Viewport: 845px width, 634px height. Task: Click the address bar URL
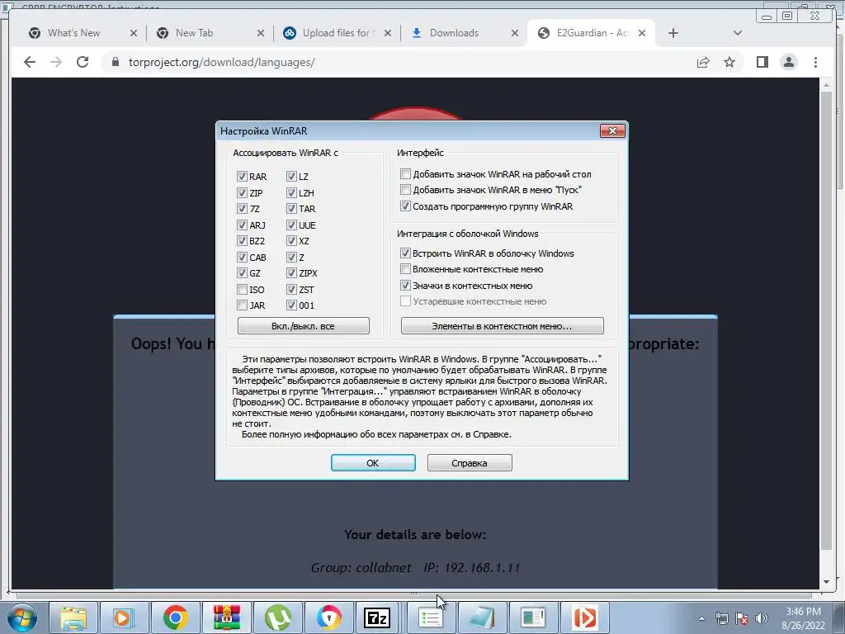click(221, 62)
